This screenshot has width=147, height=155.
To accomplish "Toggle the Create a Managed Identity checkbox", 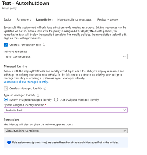I will 6,89.
